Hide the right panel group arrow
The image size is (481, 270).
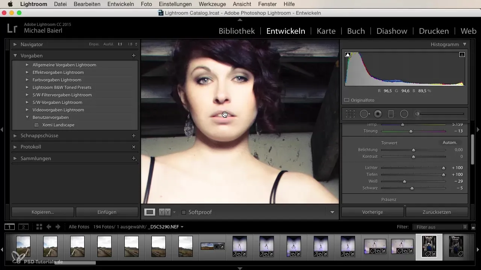[478, 129]
